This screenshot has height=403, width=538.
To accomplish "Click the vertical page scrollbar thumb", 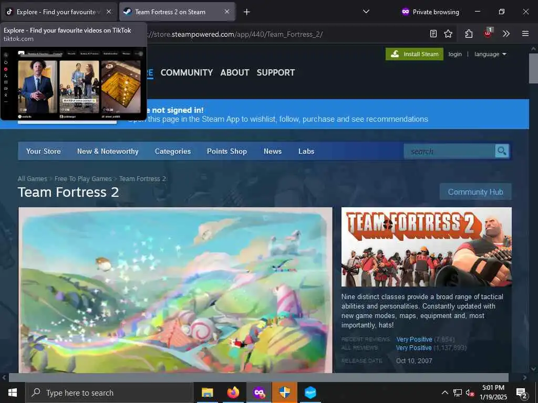I will [x=533, y=68].
